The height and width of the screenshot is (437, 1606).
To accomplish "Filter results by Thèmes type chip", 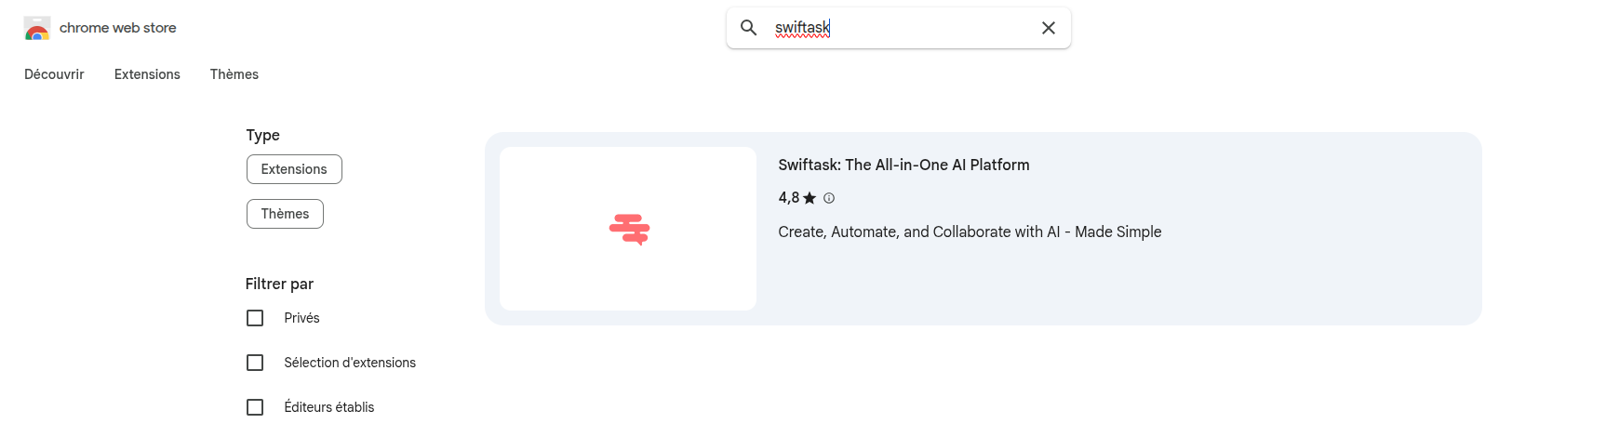I will click(285, 214).
